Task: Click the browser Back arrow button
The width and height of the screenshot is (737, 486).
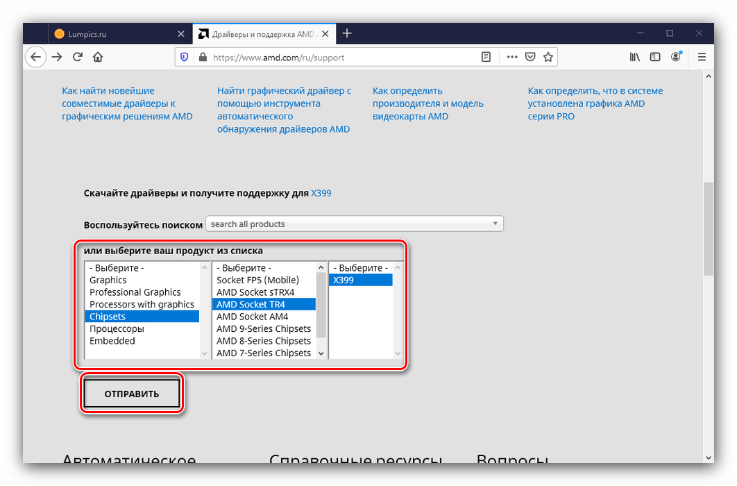Action: pyautogui.click(x=36, y=57)
